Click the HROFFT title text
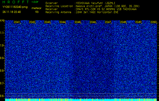This screenshot has width=159, height=101. [16, 2]
